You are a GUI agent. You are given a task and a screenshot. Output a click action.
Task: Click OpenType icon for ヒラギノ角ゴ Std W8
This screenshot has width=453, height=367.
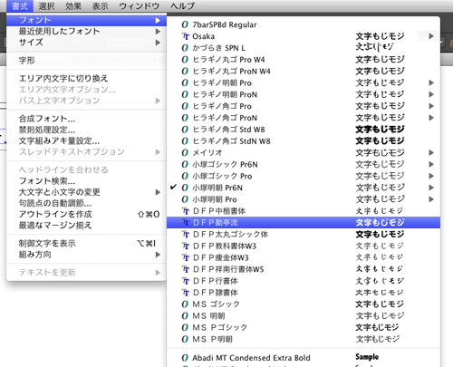pos(185,130)
